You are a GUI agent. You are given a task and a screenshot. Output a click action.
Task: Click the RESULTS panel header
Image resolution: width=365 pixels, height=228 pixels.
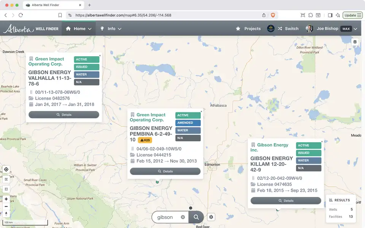[x=340, y=200]
